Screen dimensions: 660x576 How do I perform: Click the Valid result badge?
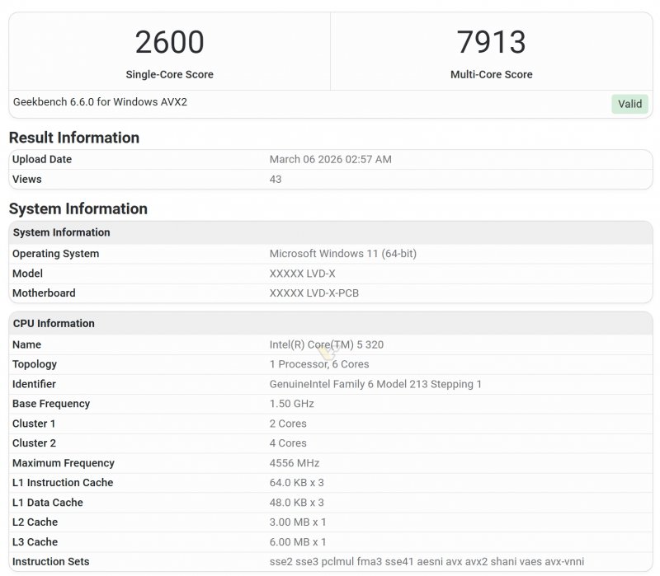point(629,104)
